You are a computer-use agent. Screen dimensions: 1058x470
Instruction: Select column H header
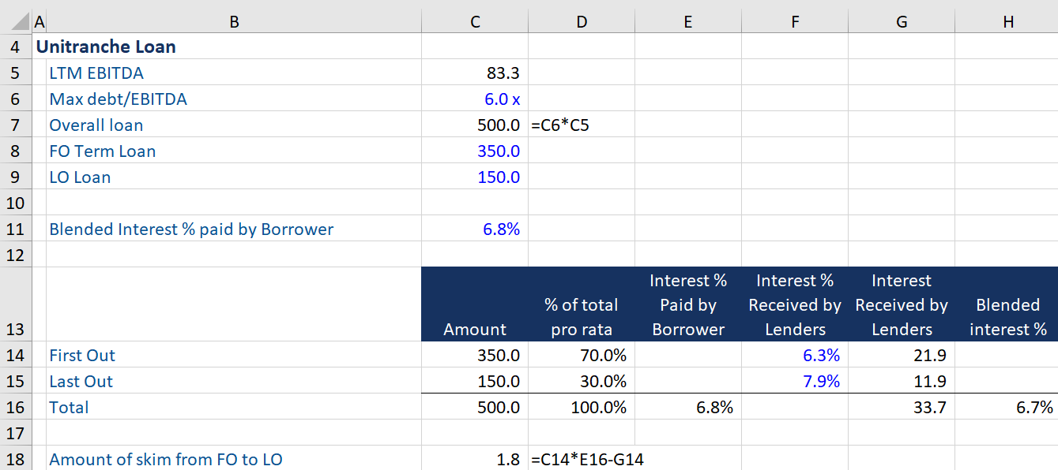coord(1007,22)
